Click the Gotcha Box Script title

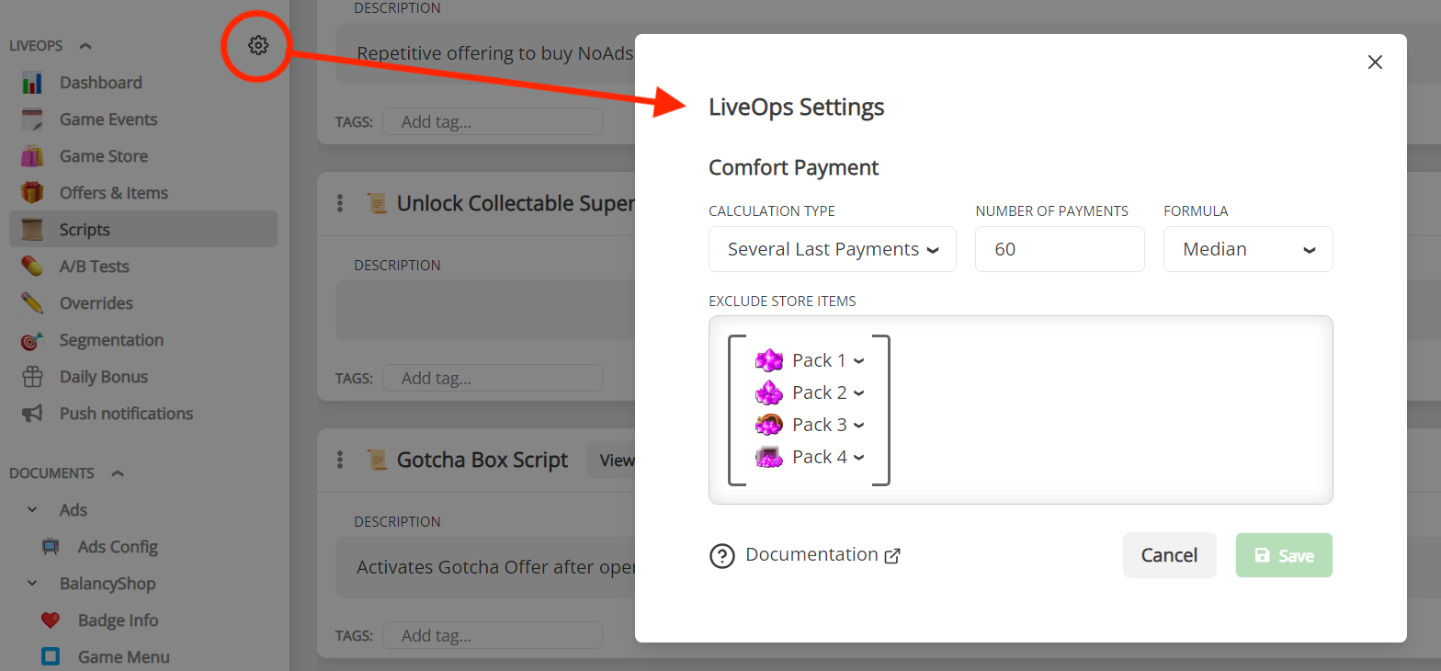482,460
